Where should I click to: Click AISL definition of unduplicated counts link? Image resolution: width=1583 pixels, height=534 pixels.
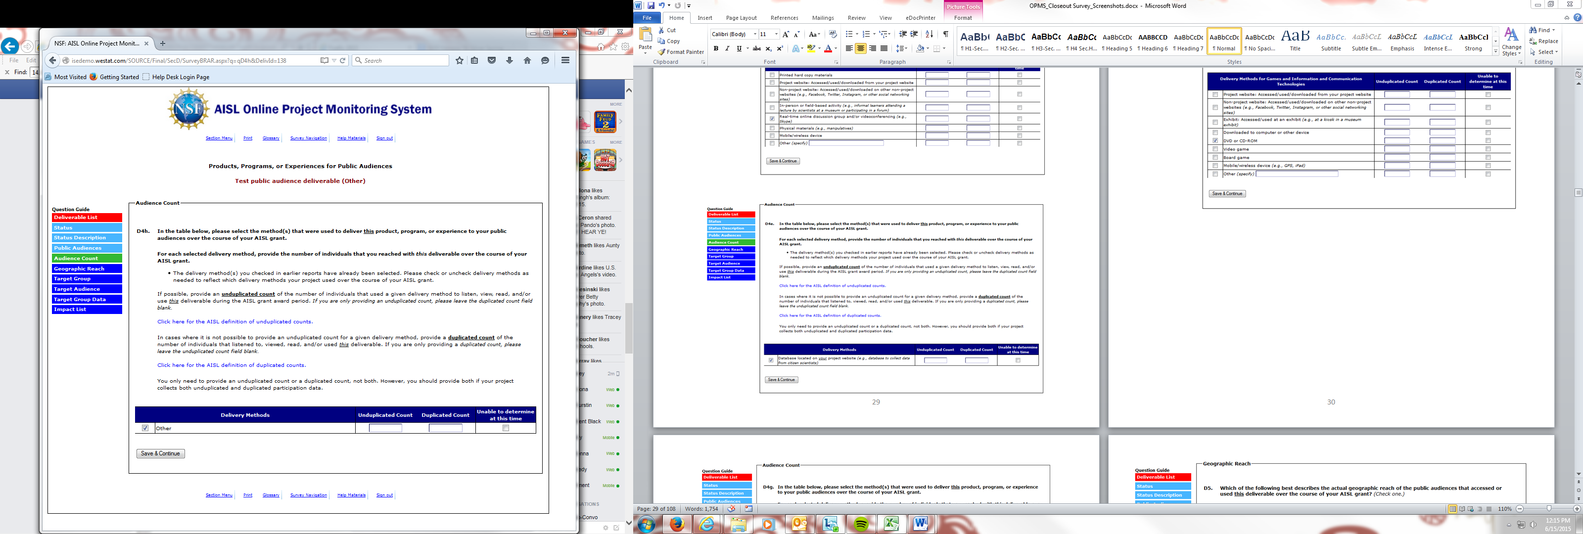point(235,321)
